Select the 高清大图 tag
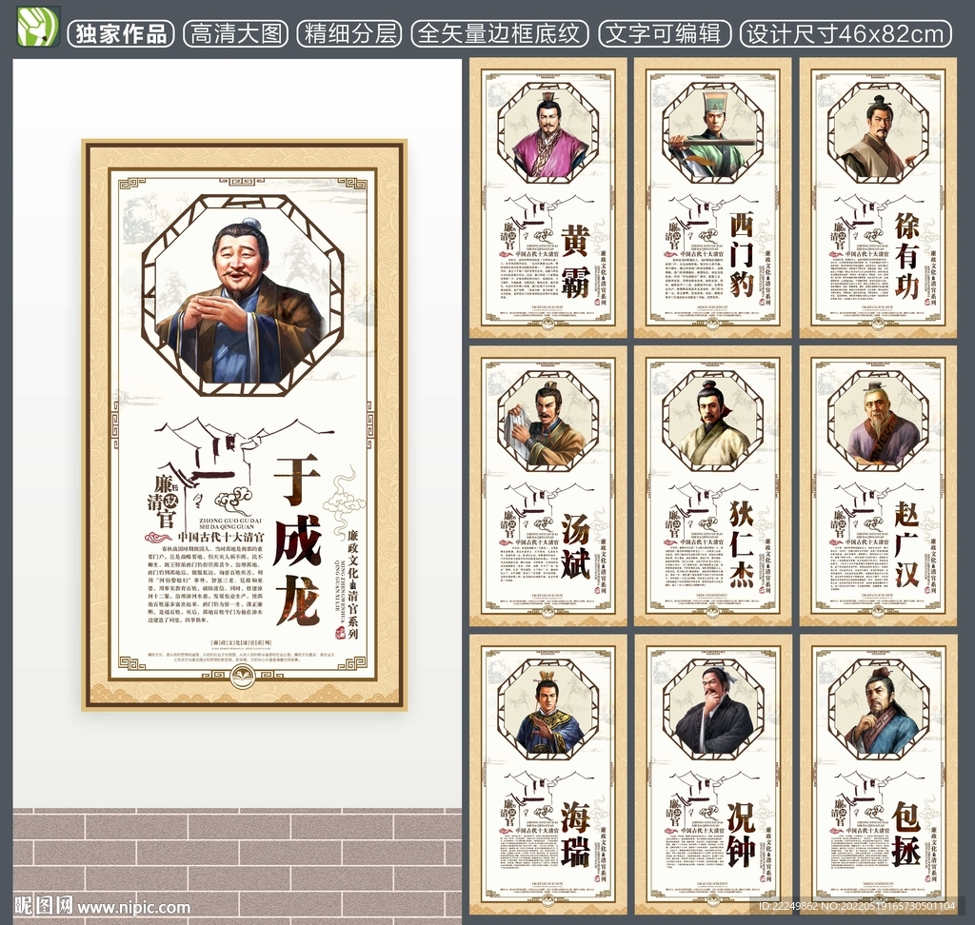This screenshot has height=925, width=975. click(x=235, y=34)
